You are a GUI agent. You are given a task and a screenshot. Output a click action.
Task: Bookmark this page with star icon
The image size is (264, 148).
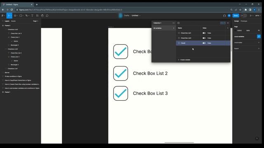240,10
